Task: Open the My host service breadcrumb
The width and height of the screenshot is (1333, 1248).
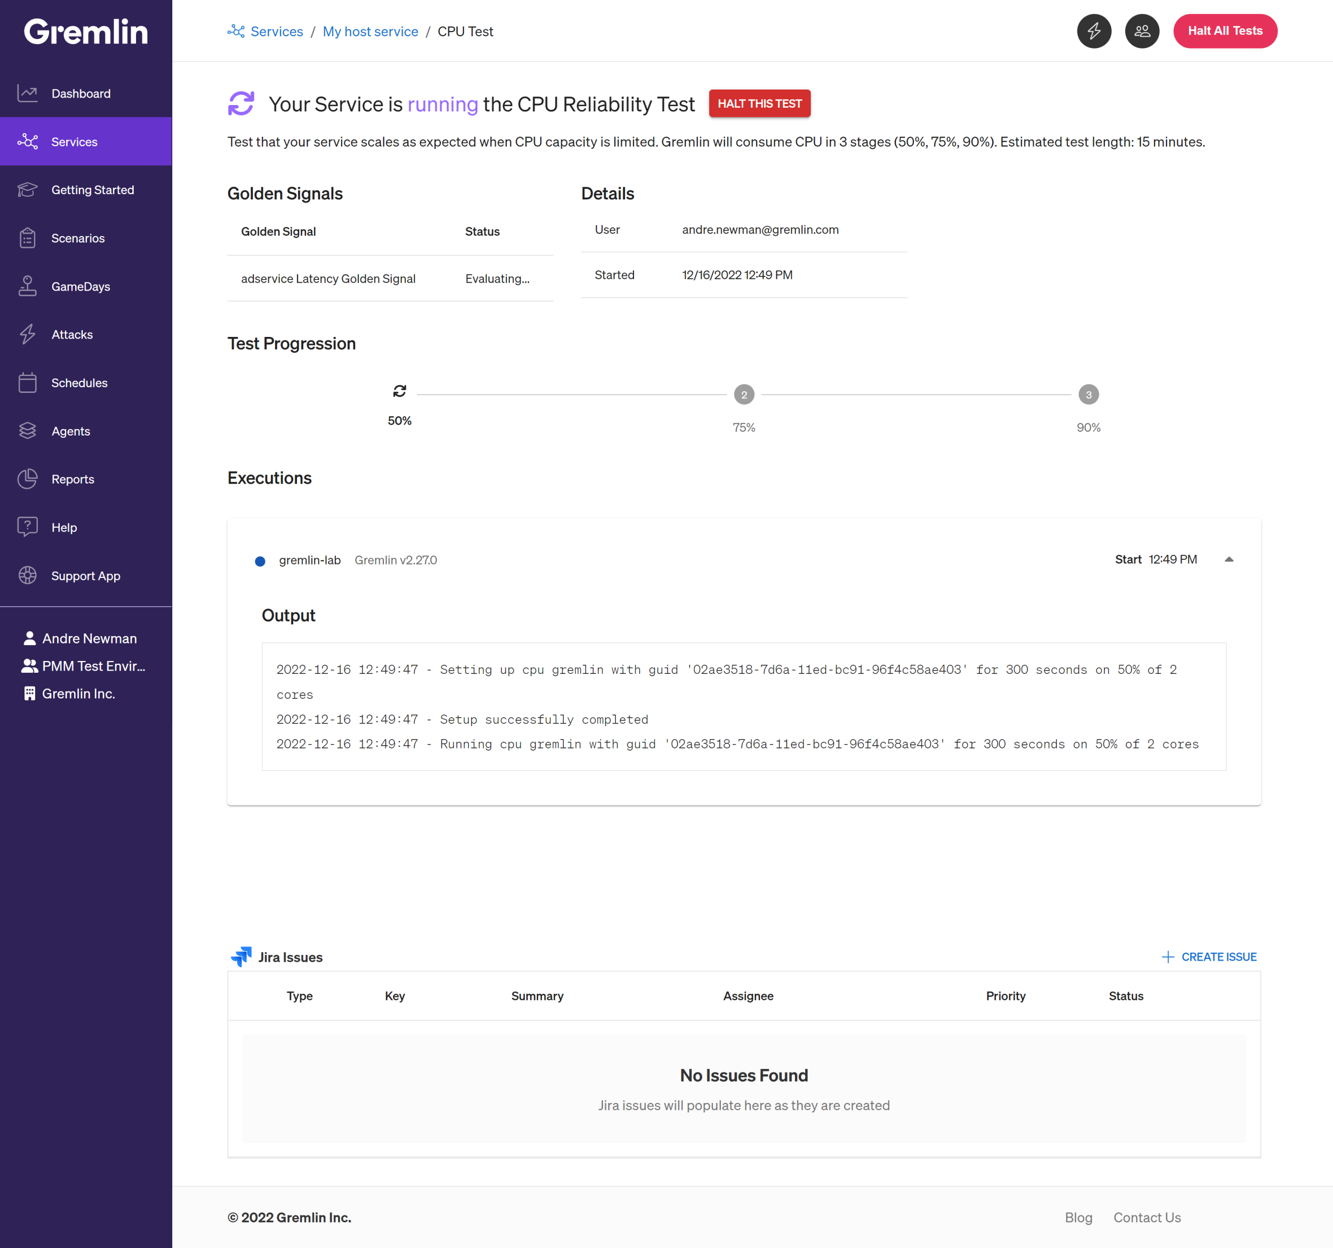Action: 370,31
